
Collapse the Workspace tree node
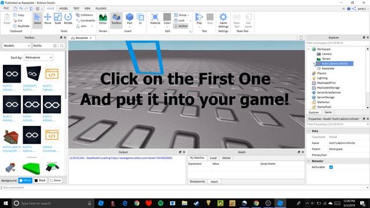[308, 49]
